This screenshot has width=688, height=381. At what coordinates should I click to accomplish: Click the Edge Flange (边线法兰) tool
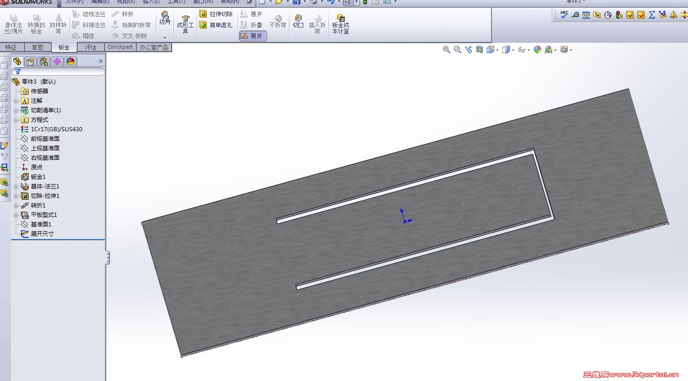tap(89, 14)
